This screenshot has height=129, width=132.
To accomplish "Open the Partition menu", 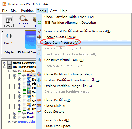I will 27,11.
